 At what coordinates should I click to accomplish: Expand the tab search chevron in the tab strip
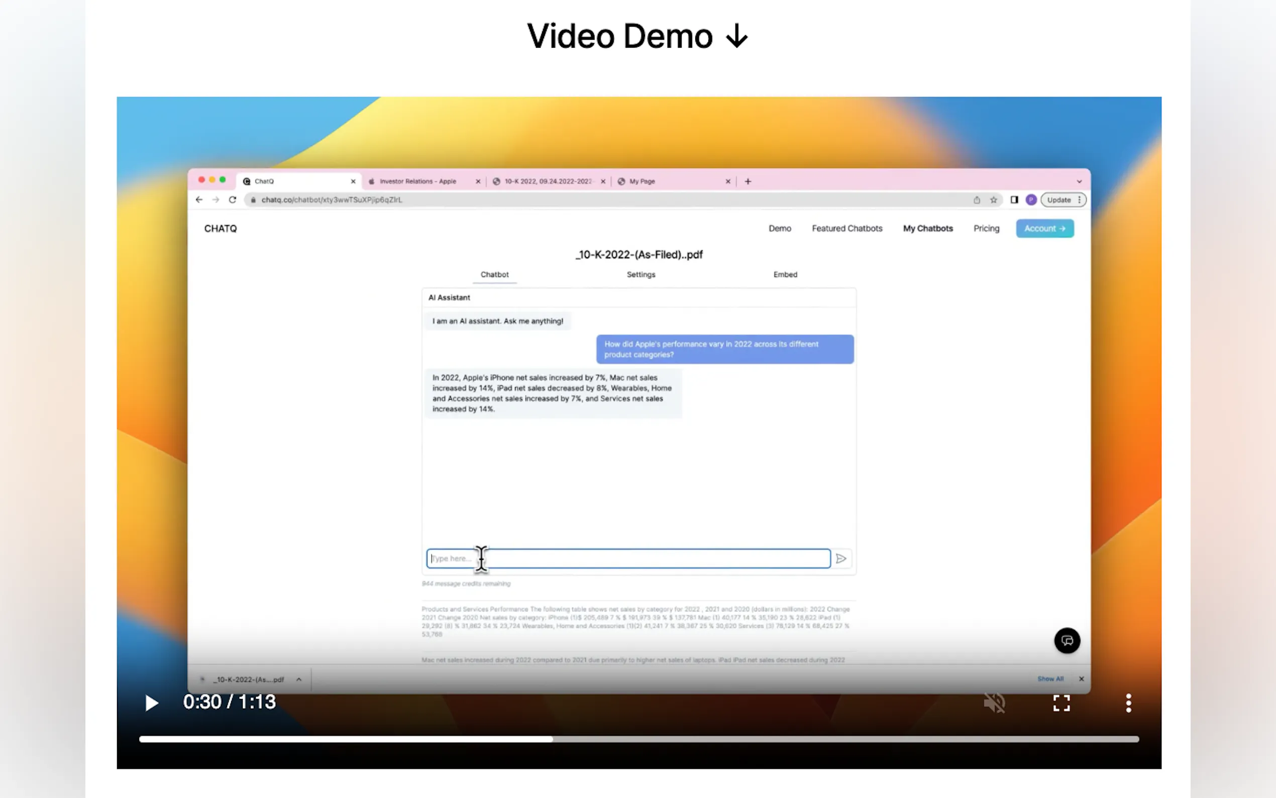click(x=1079, y=181)
